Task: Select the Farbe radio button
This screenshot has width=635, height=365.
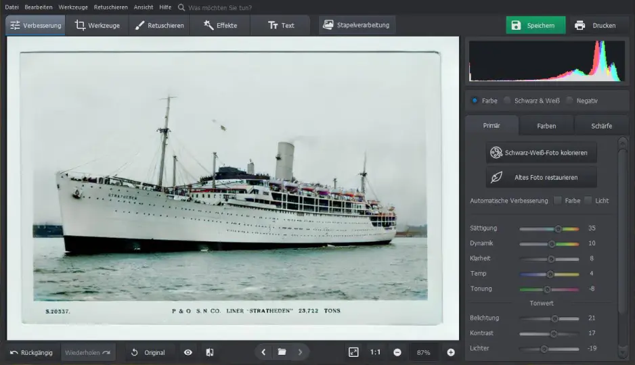Action: pyautogui.click(x=475, y=101)
